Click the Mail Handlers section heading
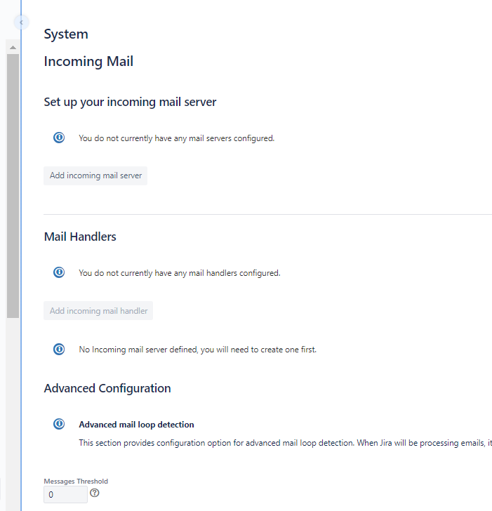 point(80,237)
